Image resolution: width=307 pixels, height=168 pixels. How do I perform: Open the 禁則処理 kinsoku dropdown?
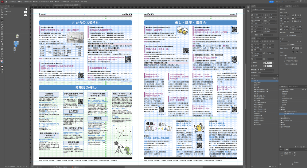[x=266, y=70]
